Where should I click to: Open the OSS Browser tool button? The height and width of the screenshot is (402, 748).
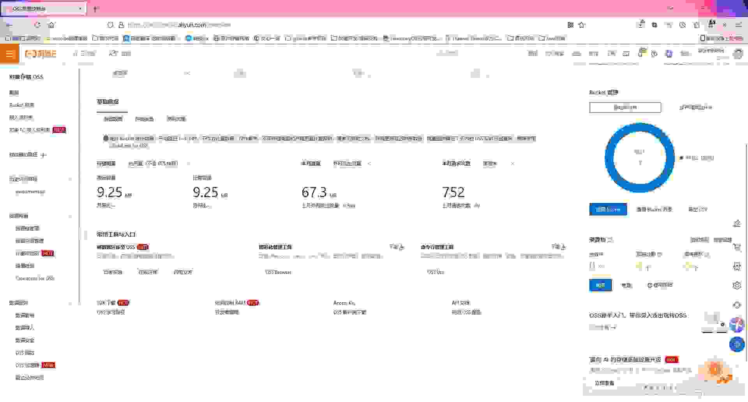click(x=278, y=272)
